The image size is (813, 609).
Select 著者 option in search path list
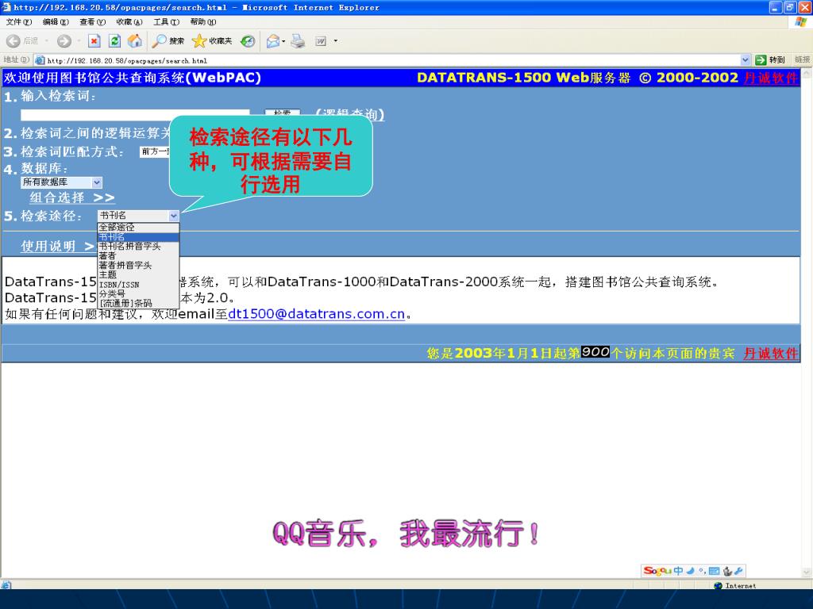point(138,256)
